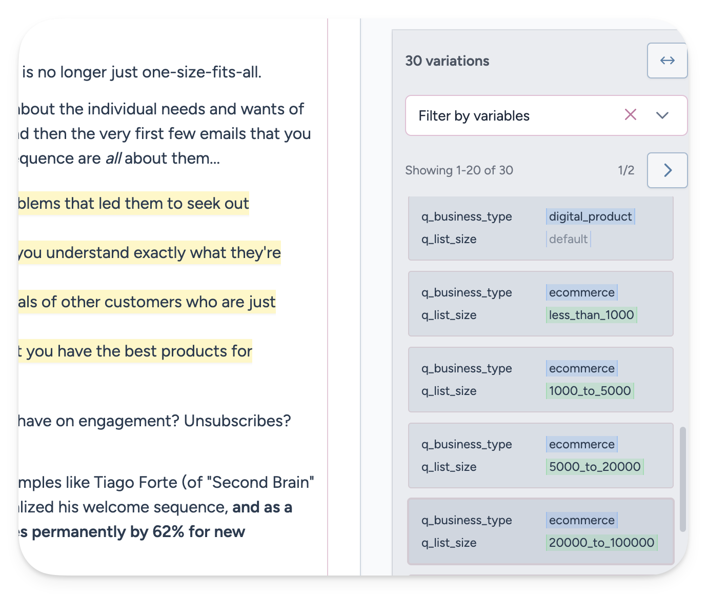The height and width of the screenshot is (594, 707).
Task: Click the text 'have on engagement? Unsubscribes?'
Action: (x=154, y=421)
